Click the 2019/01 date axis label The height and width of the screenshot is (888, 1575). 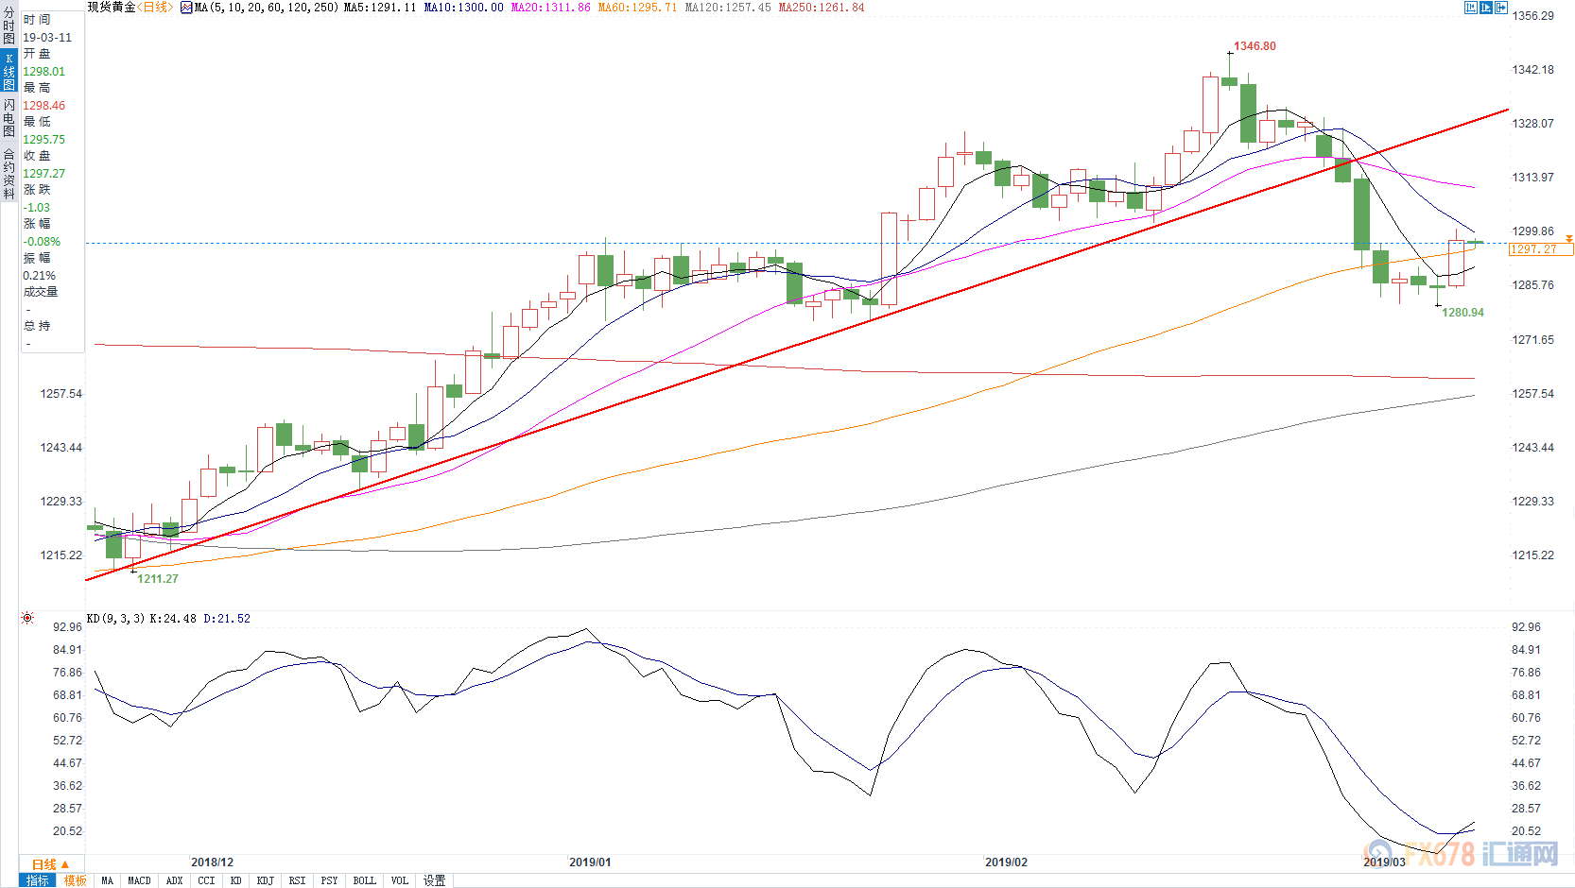[590, 862]
